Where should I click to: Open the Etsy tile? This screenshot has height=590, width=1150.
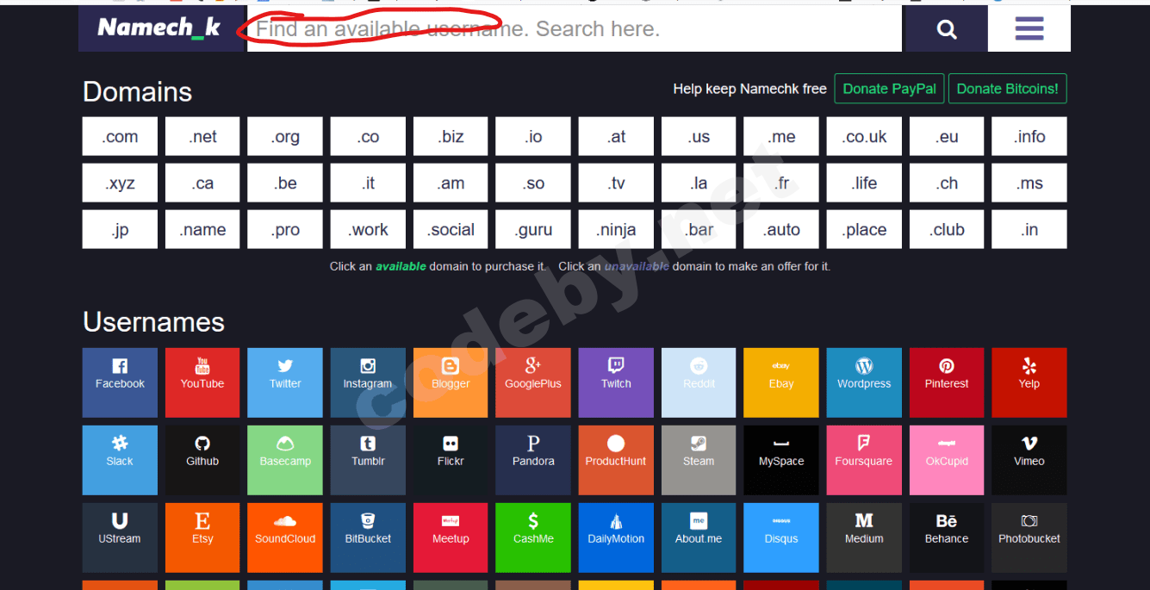click(x=202, y=537)
